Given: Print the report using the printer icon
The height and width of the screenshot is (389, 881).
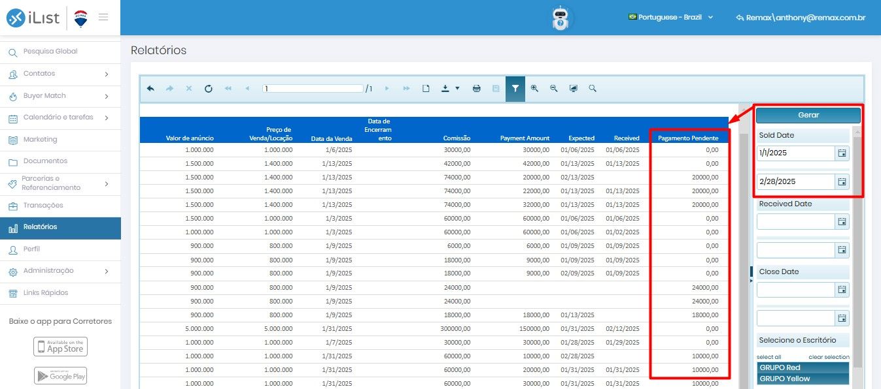Looking at the screenshot, I should pos(477,89).
